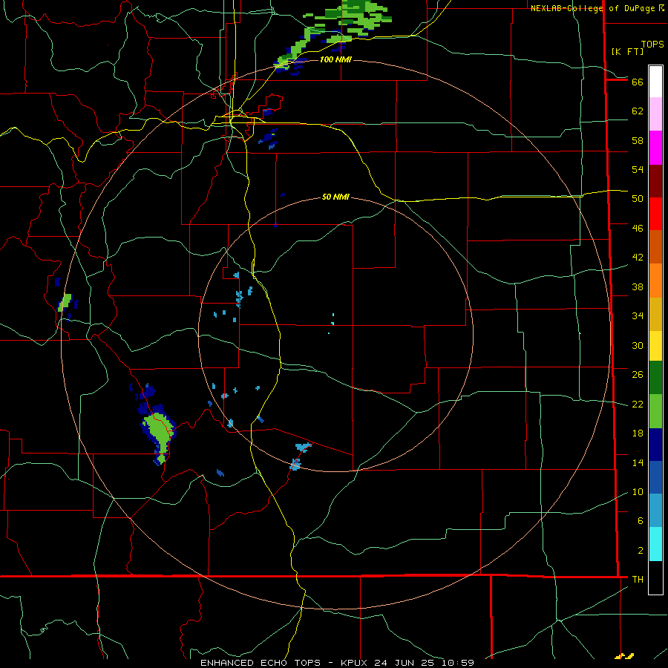The image size is (668, 668).
Task: Select the dark red legend swatch
Action: [655, 181]
